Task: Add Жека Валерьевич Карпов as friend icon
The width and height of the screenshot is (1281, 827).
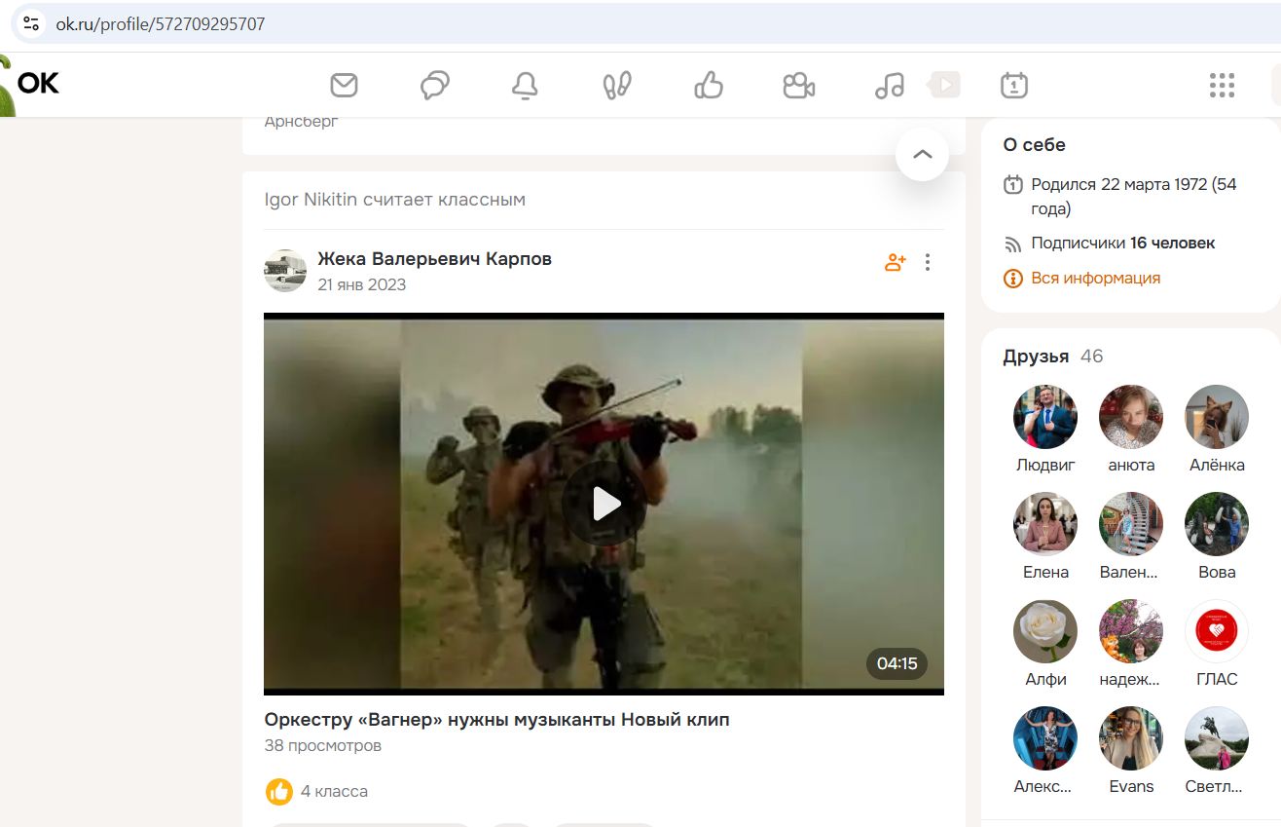Action: (x=895, y=262)
